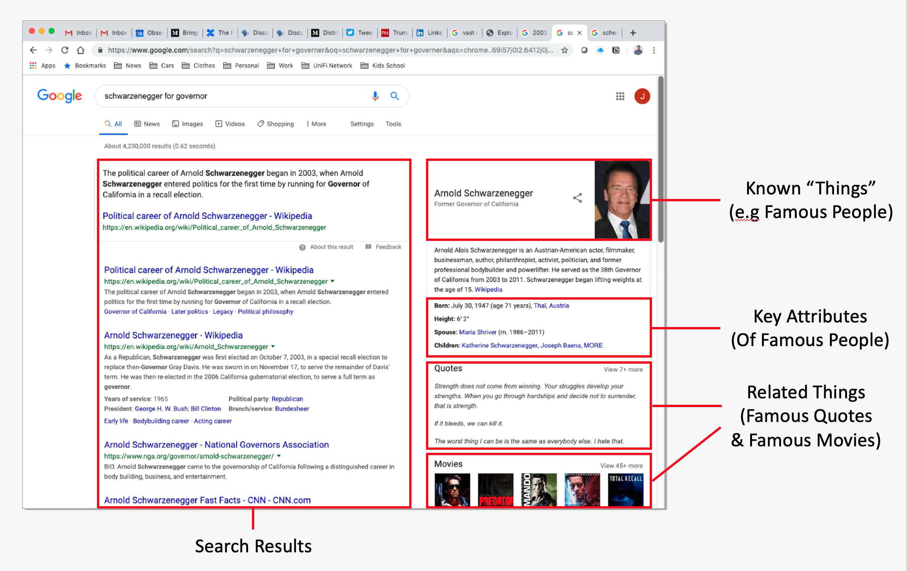Viewport: 907px width, 571px height.
Task: Open featured snippet Wikipedia link
Action: [x=207, y=216]
